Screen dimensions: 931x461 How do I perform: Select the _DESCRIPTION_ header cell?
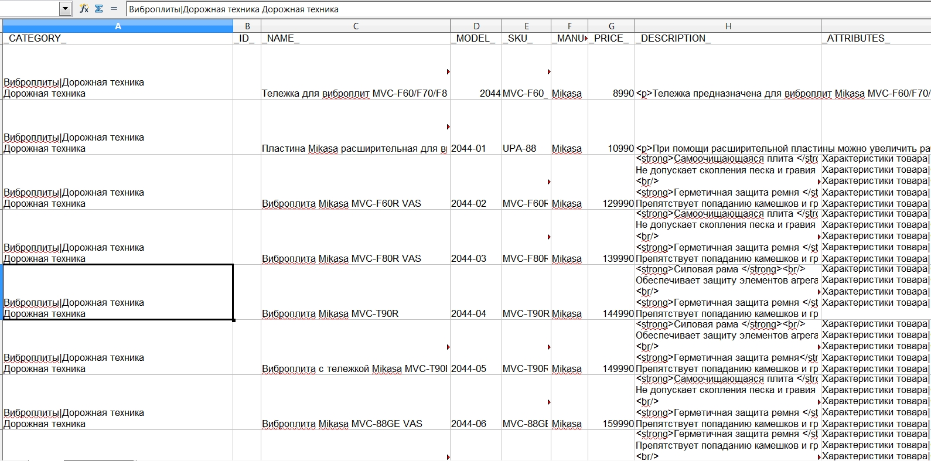(x=728, y=38)
